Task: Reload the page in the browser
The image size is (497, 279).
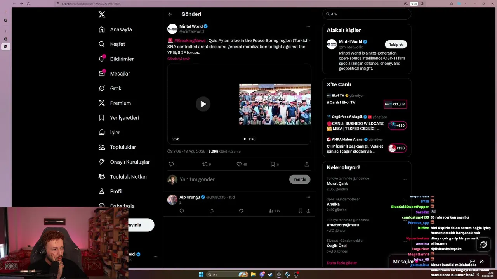Action: point(28,3)
